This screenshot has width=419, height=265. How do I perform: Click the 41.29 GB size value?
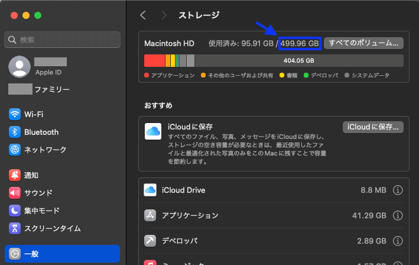[369, 215]
